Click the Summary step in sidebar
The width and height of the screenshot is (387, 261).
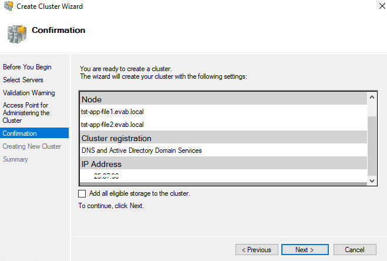[x=15, y=159]
